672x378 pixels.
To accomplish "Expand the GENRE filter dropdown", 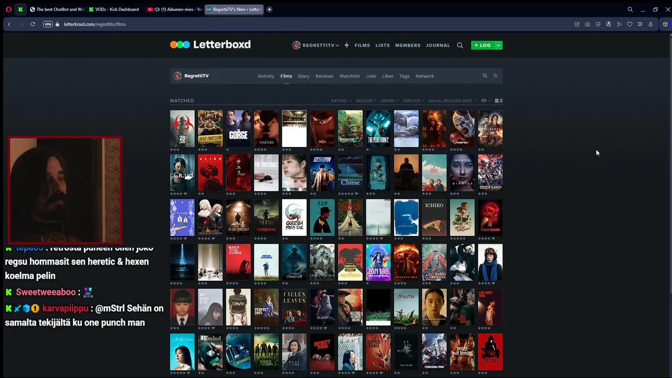I will [390, 101].
